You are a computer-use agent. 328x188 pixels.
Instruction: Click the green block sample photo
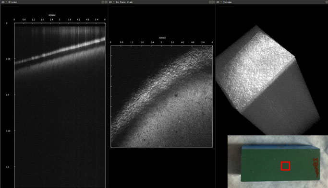pyautogui.click(x=280, y=163)
